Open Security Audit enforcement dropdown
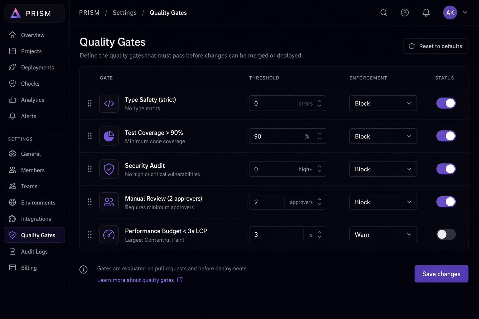 [x=383, y=169]
